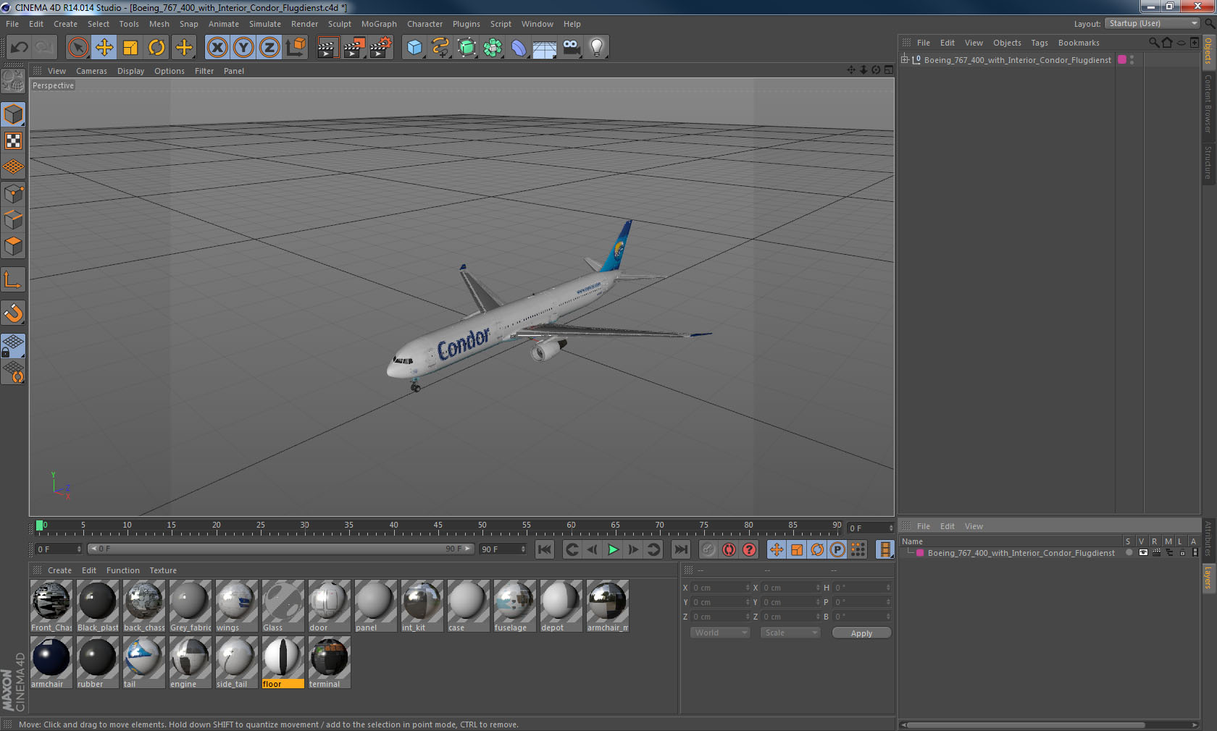Switch to Edges mode
This screenshot has width=1217, height=731.
click(x=13, y=220)
